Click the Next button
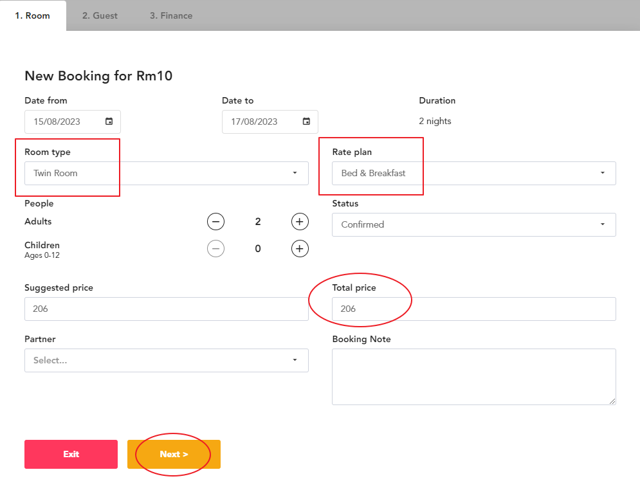Screen dimensions: 640x481 pos(174,454)
